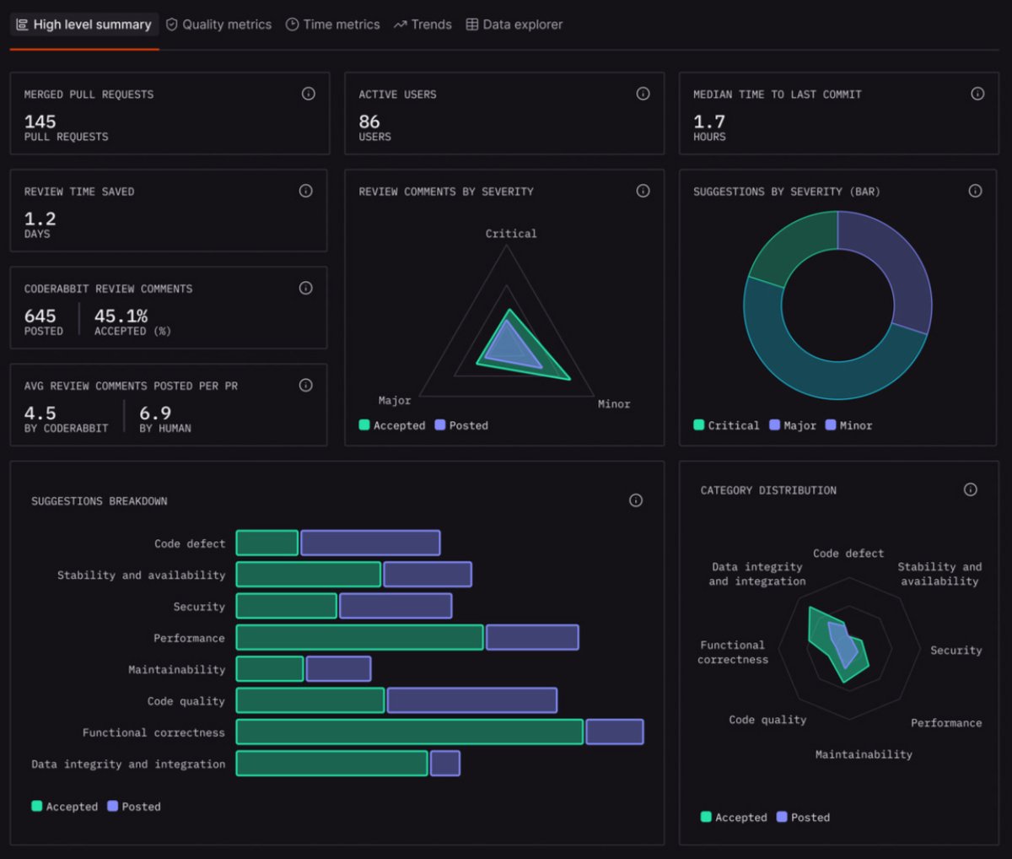Switch to the Quality metrics tab

218,24
